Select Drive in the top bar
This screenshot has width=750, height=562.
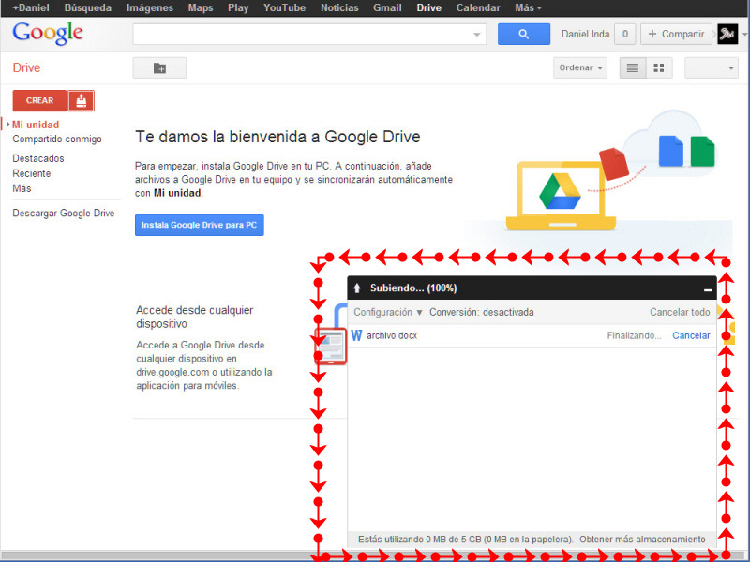point(428,8)
